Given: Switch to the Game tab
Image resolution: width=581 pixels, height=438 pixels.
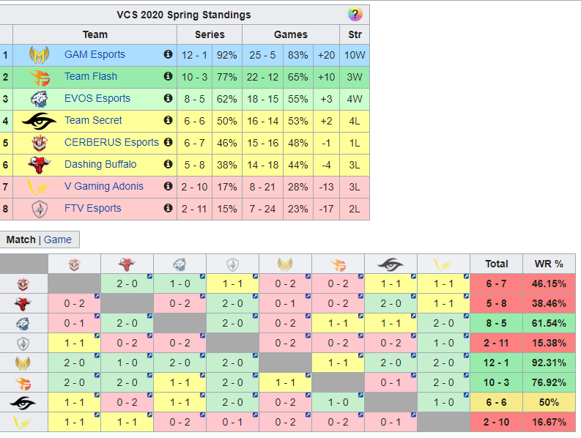Looking at the screenshot, I should (x=58, y=240).
